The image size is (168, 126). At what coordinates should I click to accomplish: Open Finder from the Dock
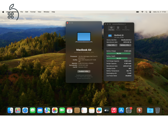[10, 111]
